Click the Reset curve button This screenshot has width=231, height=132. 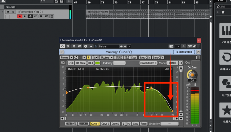144,124
